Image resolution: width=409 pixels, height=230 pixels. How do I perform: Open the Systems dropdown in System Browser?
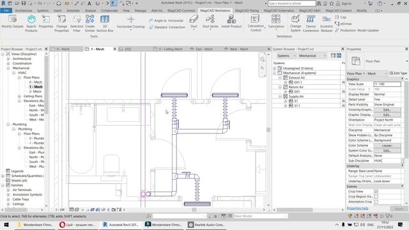pos(286,56)
